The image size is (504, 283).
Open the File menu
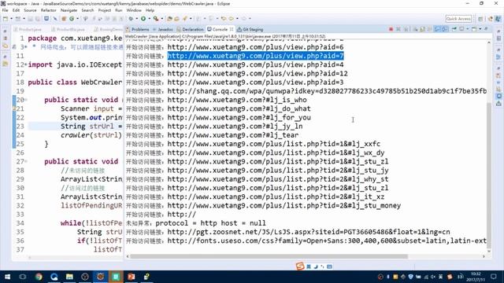[5, 10]
